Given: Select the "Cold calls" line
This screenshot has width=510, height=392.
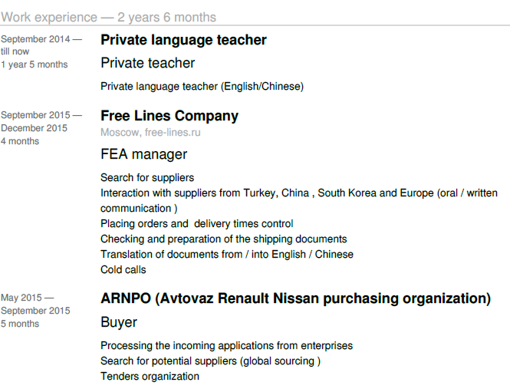Looking at the screenshot, I should (x=123, y=269).
